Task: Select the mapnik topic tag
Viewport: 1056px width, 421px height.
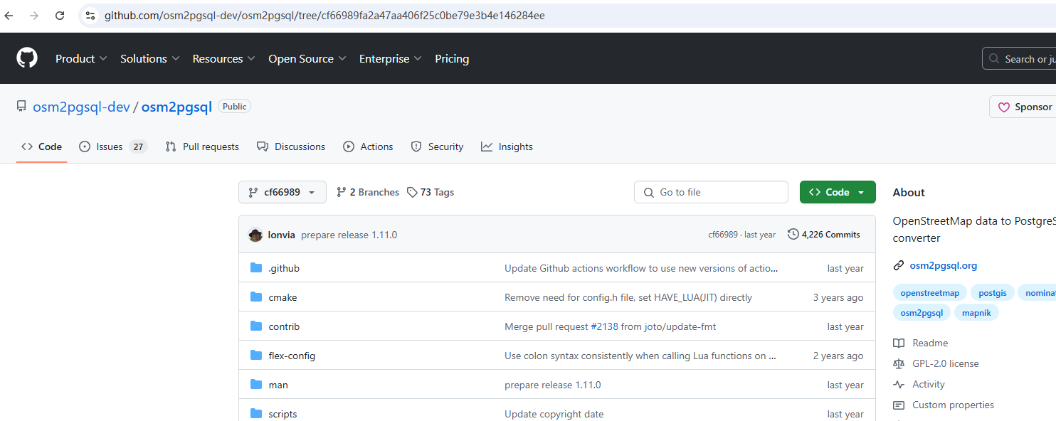Action: click(976, 312)
